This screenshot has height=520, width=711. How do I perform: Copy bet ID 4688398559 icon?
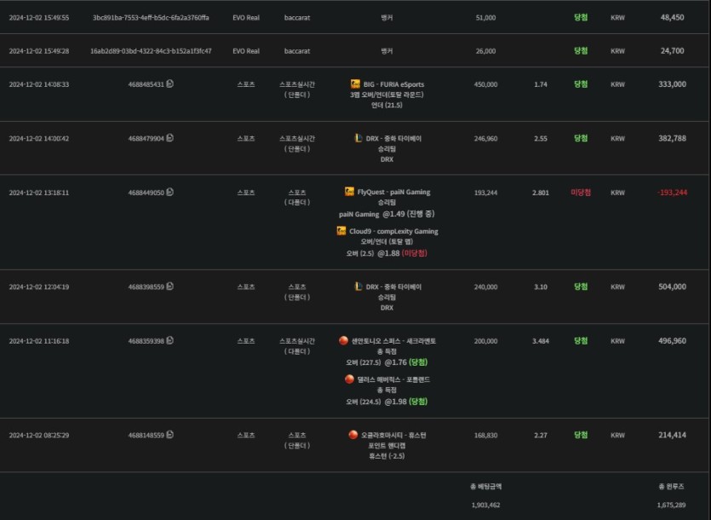click(x=170, y=286)
